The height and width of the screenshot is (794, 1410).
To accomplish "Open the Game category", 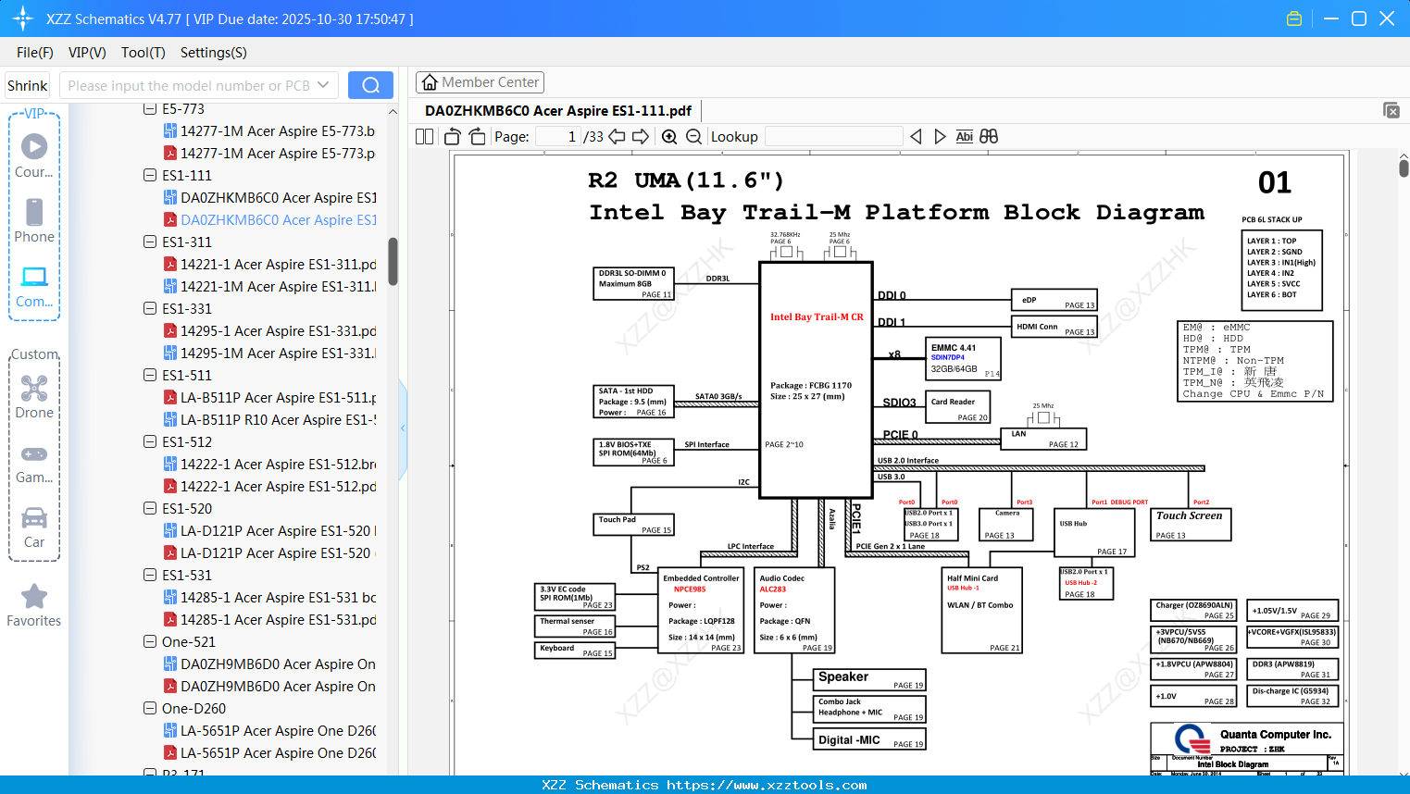I will 34,464.
